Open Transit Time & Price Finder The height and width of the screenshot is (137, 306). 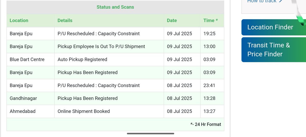[274, 50]
